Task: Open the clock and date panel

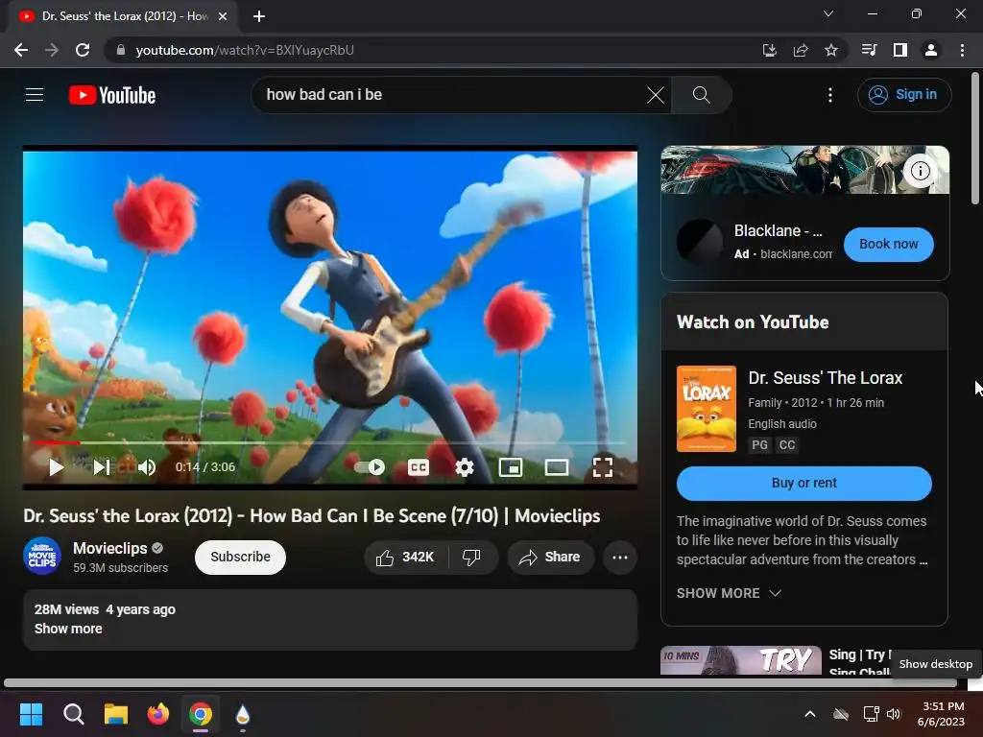Action: click(942, 714)
